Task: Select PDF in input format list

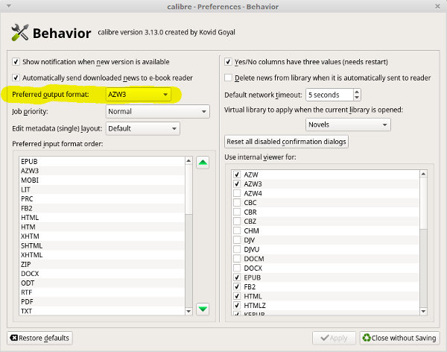Action: click(102, 302)
